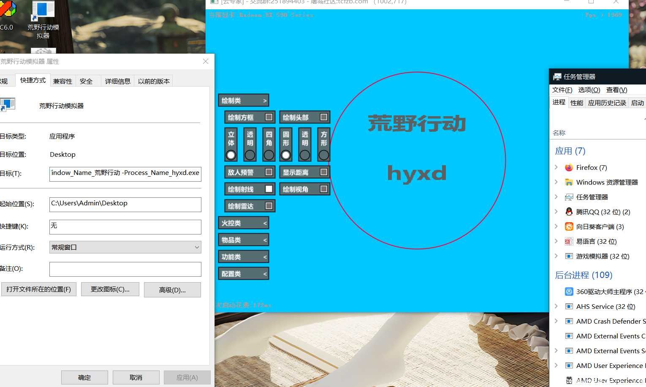Click the 易语言 icon in the process list
Viewport: 646px width, 387px height.
point(569,241)
